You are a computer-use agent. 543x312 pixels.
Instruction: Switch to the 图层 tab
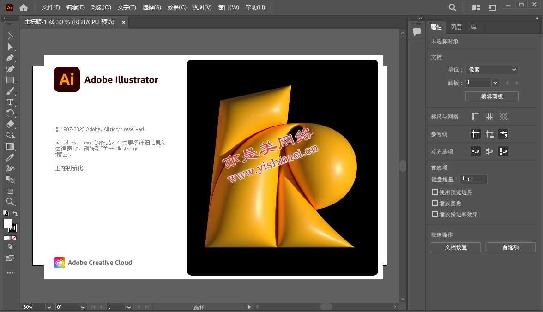(x=456, y=27)
